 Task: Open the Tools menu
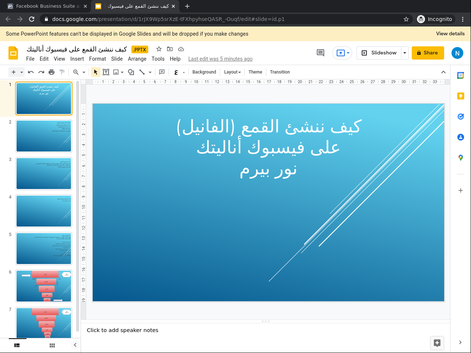(x=158, y=59)
